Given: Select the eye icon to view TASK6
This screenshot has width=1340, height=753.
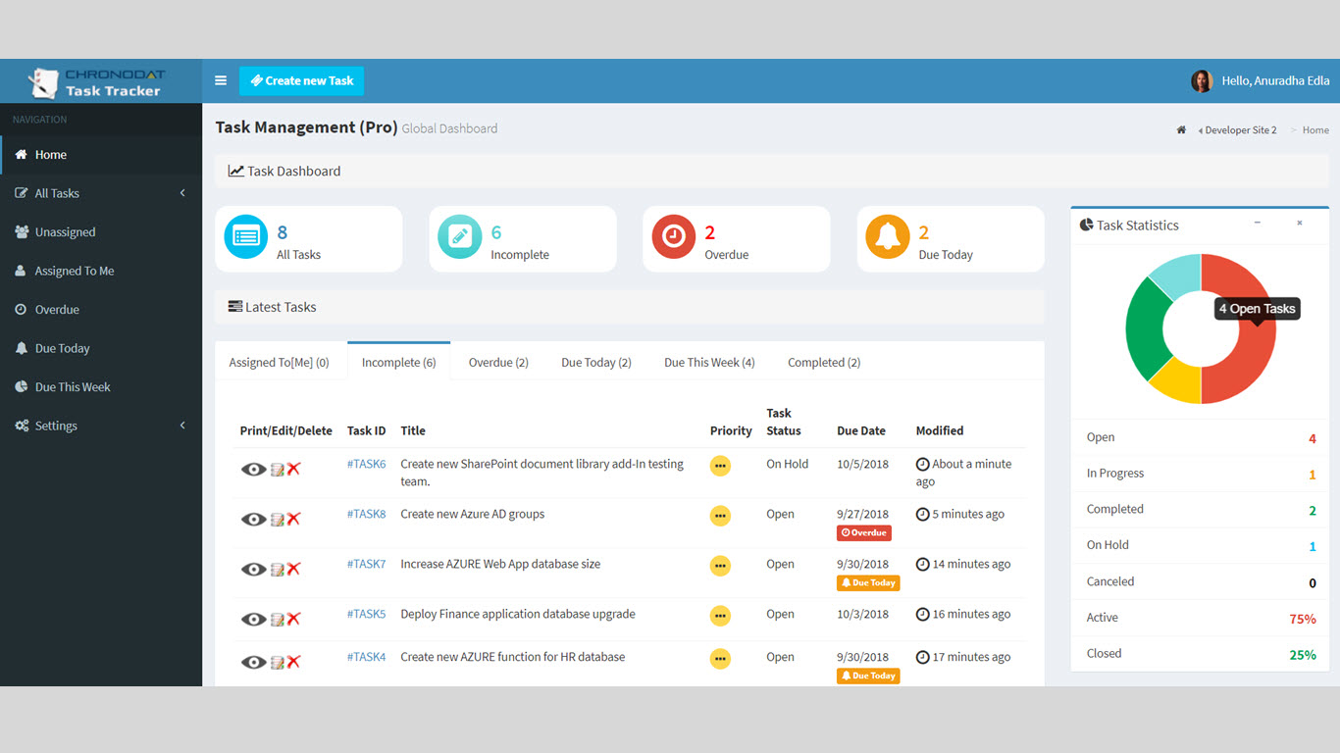Looking at the screenshot, I should coord(253,469).
